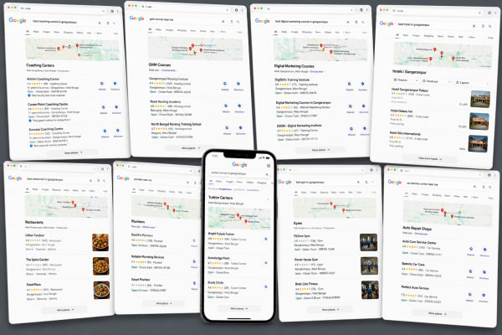Open Website icon for Reliable Plumbing Services
Viewport: 502px width, 335px height.
click(x=194, y=262)
